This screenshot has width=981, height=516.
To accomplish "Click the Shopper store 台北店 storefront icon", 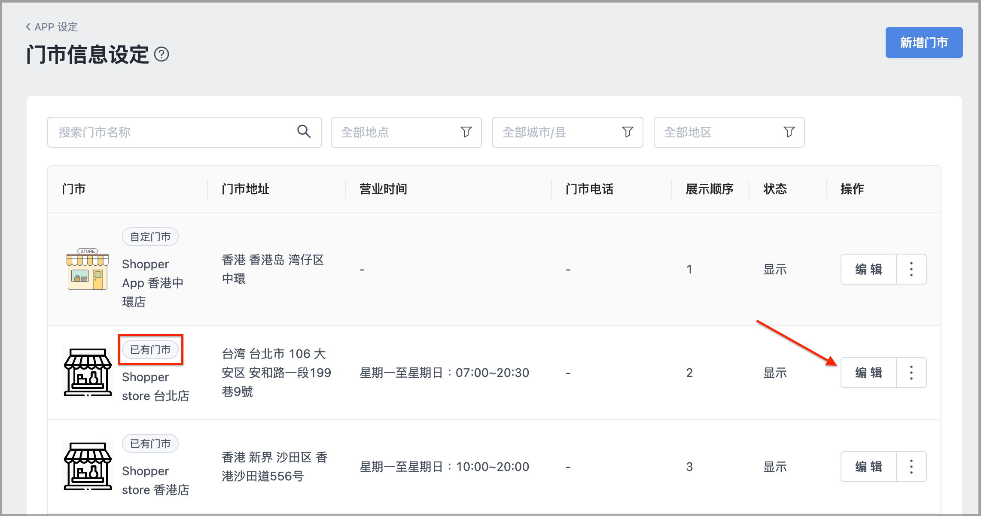I will click(x=88, y=372).
